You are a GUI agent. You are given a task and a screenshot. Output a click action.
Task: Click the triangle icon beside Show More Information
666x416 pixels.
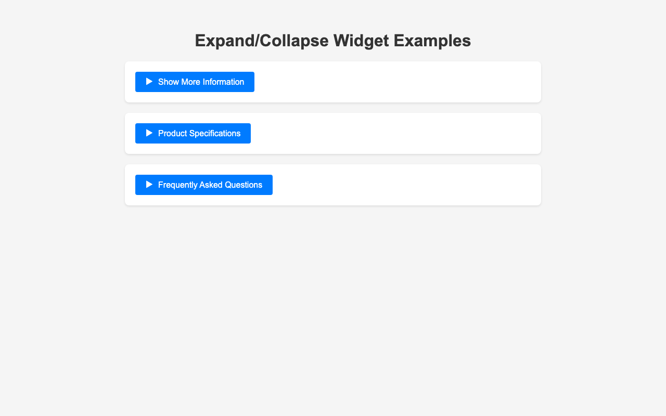coord(149,82)
